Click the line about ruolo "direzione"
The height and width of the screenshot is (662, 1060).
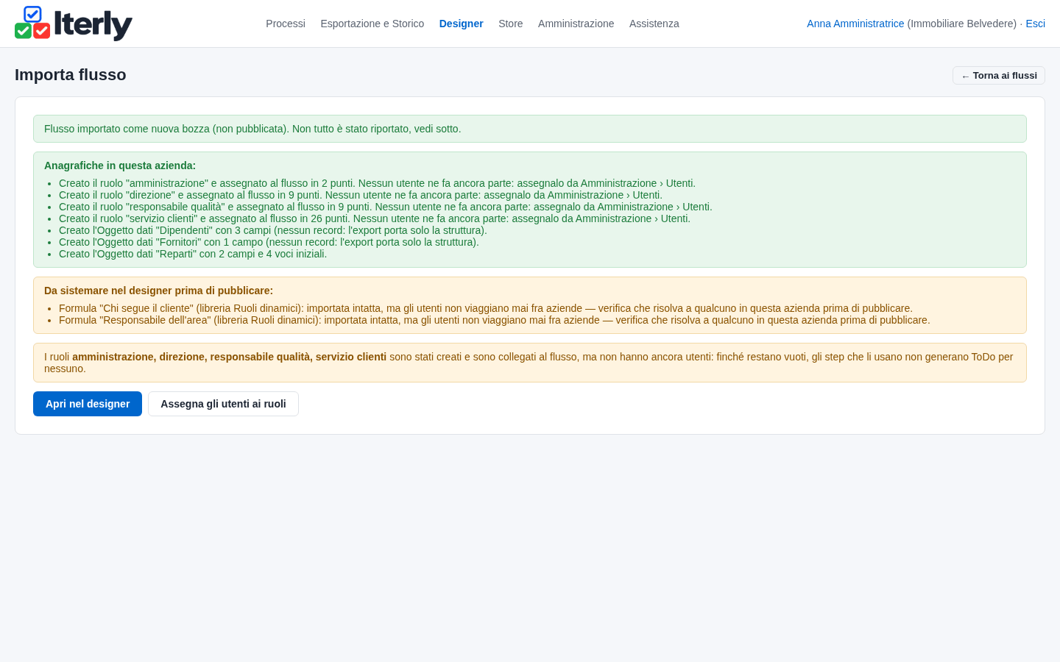click(361, 195)
